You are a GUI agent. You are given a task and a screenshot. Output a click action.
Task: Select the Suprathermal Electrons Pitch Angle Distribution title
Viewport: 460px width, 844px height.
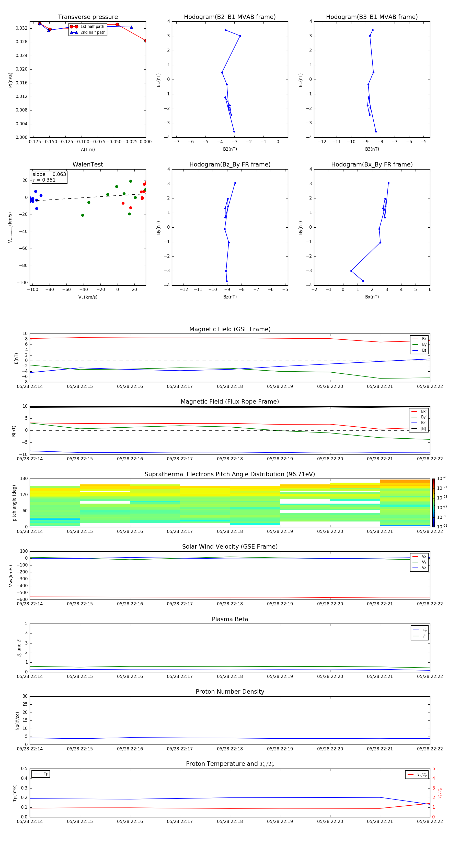pyautogui.click(x=229, y=474)
